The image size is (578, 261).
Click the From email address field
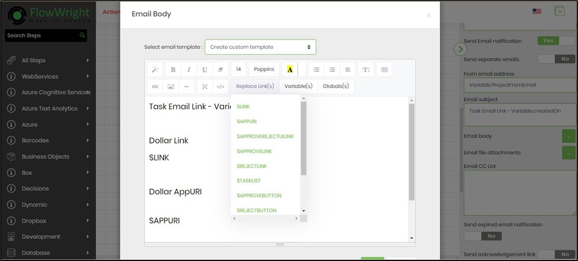point(520,85)
